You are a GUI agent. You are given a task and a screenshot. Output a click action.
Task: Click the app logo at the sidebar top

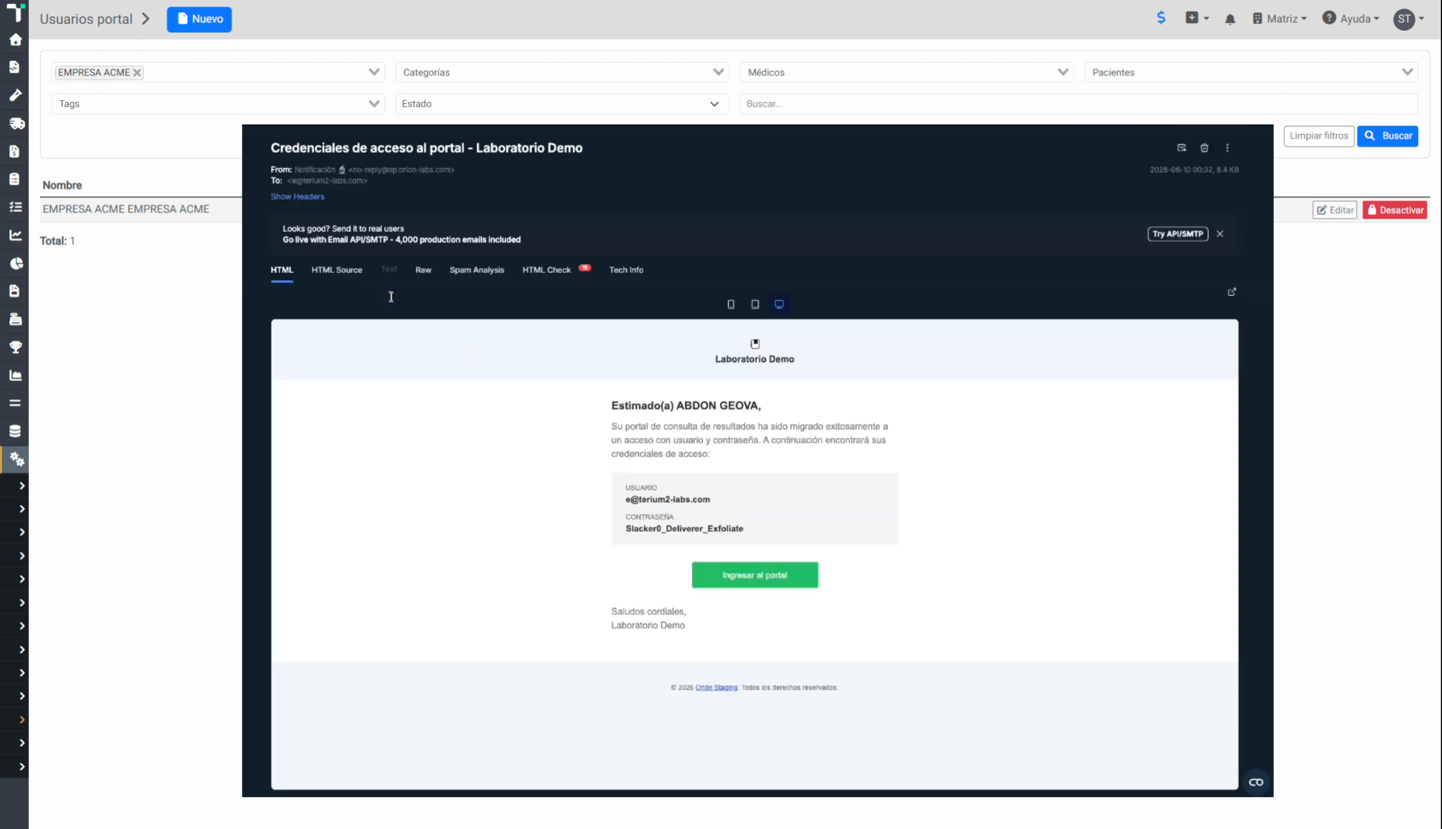coord(15,11)
